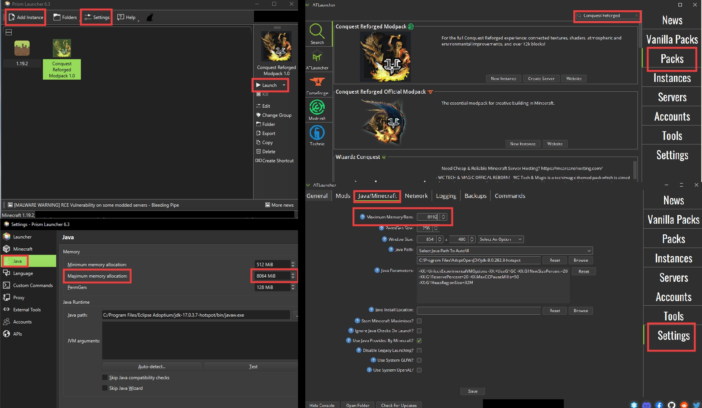Select the Search icon in ATLauncher sidebar

point(317,33)
